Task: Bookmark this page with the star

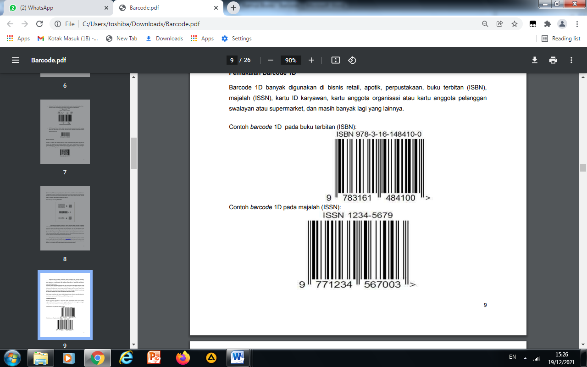Action: tap(515, 24)
